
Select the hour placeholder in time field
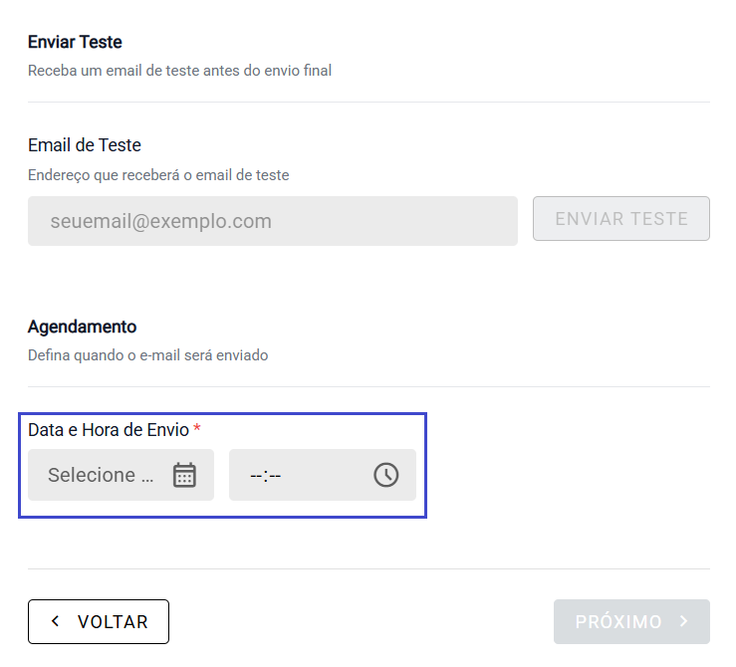pyautogui.click(x=256, y=476)
